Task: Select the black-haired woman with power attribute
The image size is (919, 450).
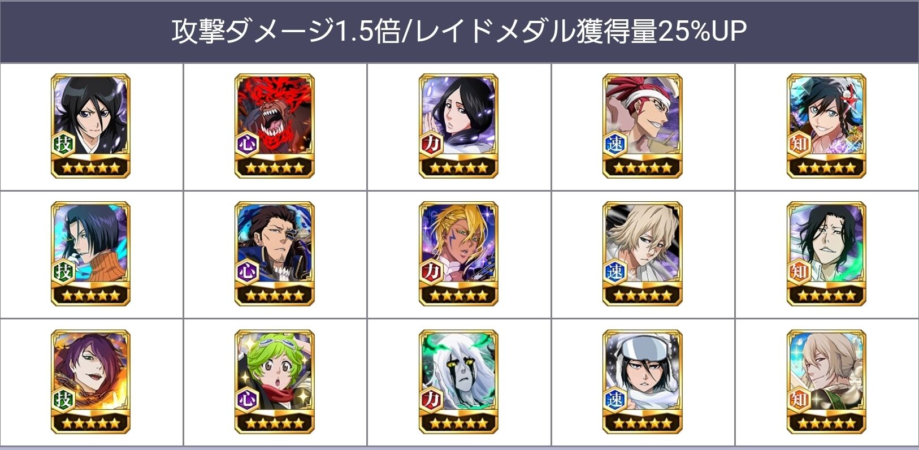Action: [x=458, y=126]
